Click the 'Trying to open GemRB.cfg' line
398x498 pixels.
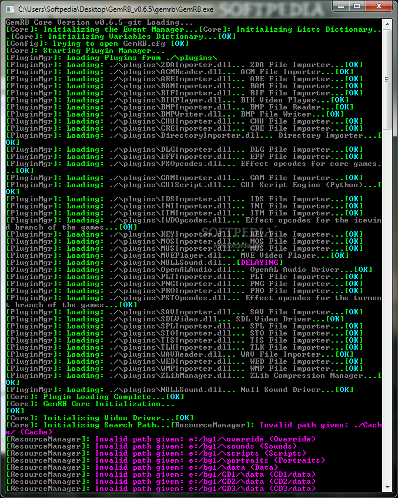[x=98, y=44]
